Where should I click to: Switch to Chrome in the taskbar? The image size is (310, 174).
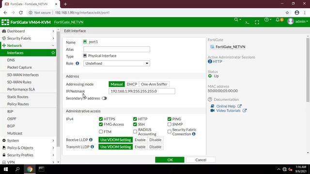[x=30, y=169]
